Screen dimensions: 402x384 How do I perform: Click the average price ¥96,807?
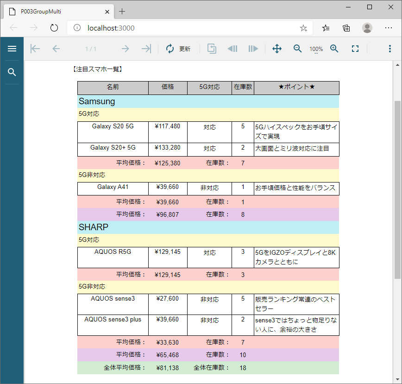[167, 214]
